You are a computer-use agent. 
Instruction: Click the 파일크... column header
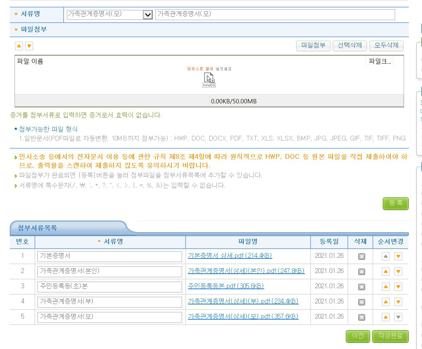pos(380,61)
